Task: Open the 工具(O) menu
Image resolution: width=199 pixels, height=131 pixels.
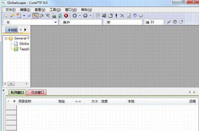Action: [55, 10]
